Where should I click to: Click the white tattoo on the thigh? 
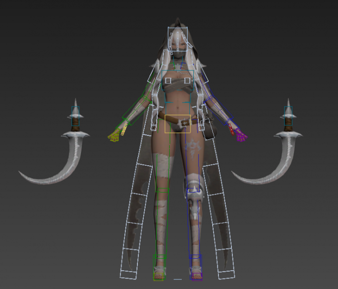[193, 146]
